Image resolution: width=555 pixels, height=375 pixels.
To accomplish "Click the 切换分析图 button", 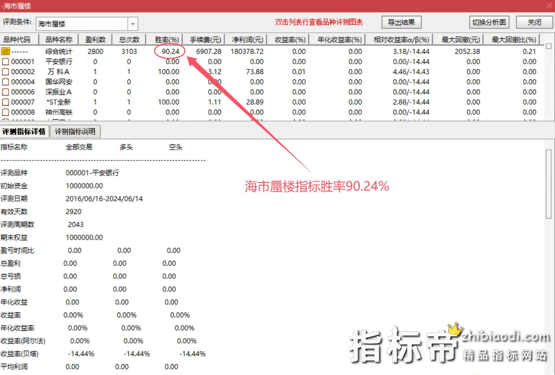I will pos(489,22).
